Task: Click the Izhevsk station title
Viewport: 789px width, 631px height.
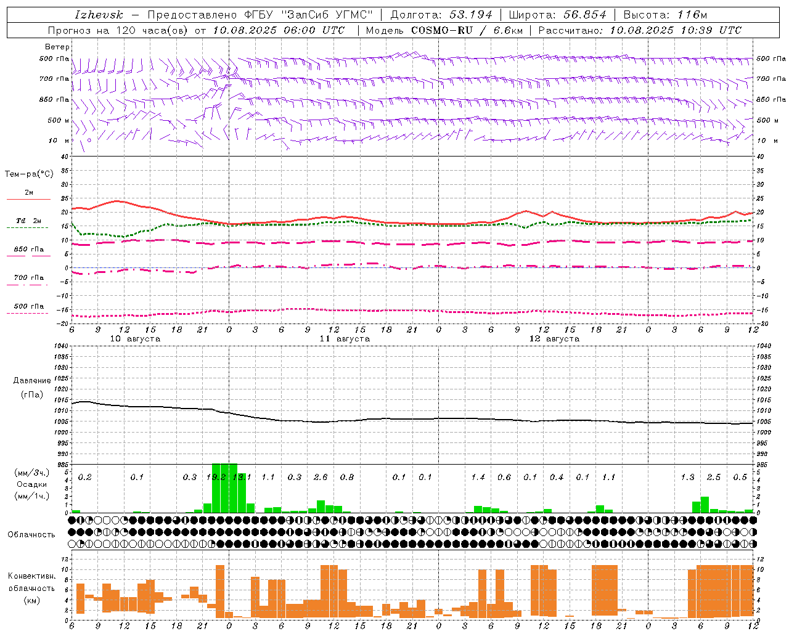Action: click(99, 15)
